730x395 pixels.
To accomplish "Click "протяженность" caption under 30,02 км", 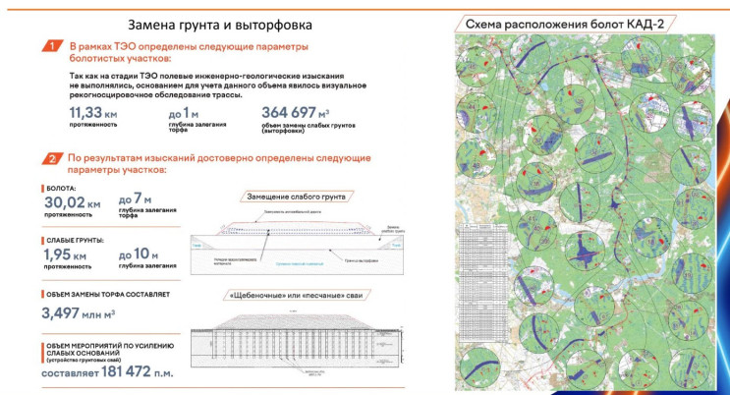I will pos(68,215).
